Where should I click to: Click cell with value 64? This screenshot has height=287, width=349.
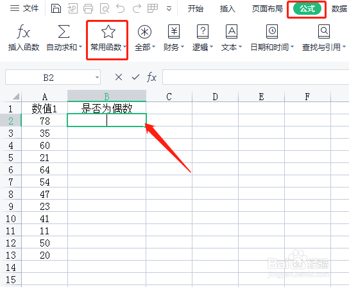point(44,170)
